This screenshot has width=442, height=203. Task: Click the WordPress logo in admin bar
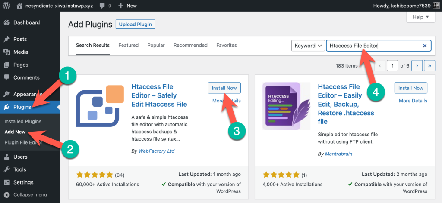[x=7, y=6]
